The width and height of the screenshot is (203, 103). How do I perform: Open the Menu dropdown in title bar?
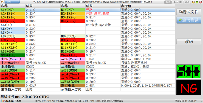pos(12,2)
